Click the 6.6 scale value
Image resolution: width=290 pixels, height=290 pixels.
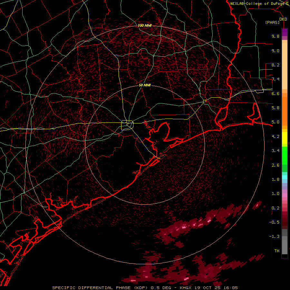275,93
